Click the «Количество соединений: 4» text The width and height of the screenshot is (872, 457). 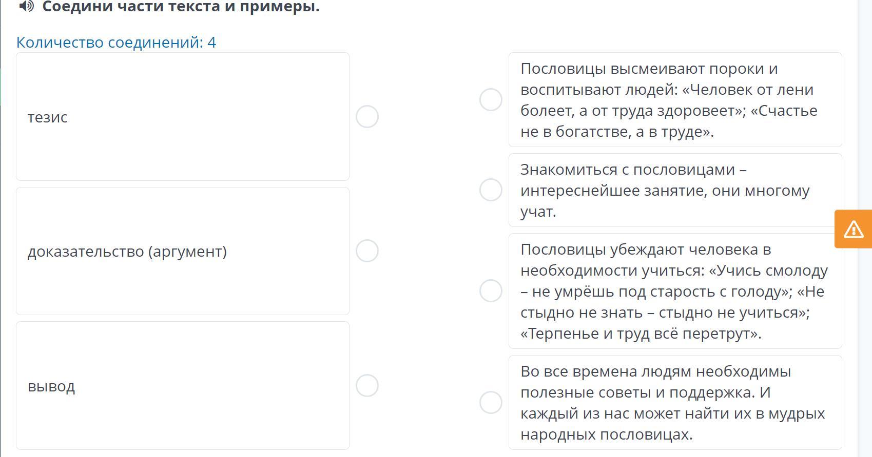tap(116, 43)
